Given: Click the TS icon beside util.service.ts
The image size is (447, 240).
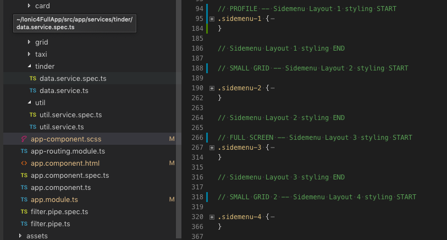Looking at the screenshot, I should tap(33, 127).
